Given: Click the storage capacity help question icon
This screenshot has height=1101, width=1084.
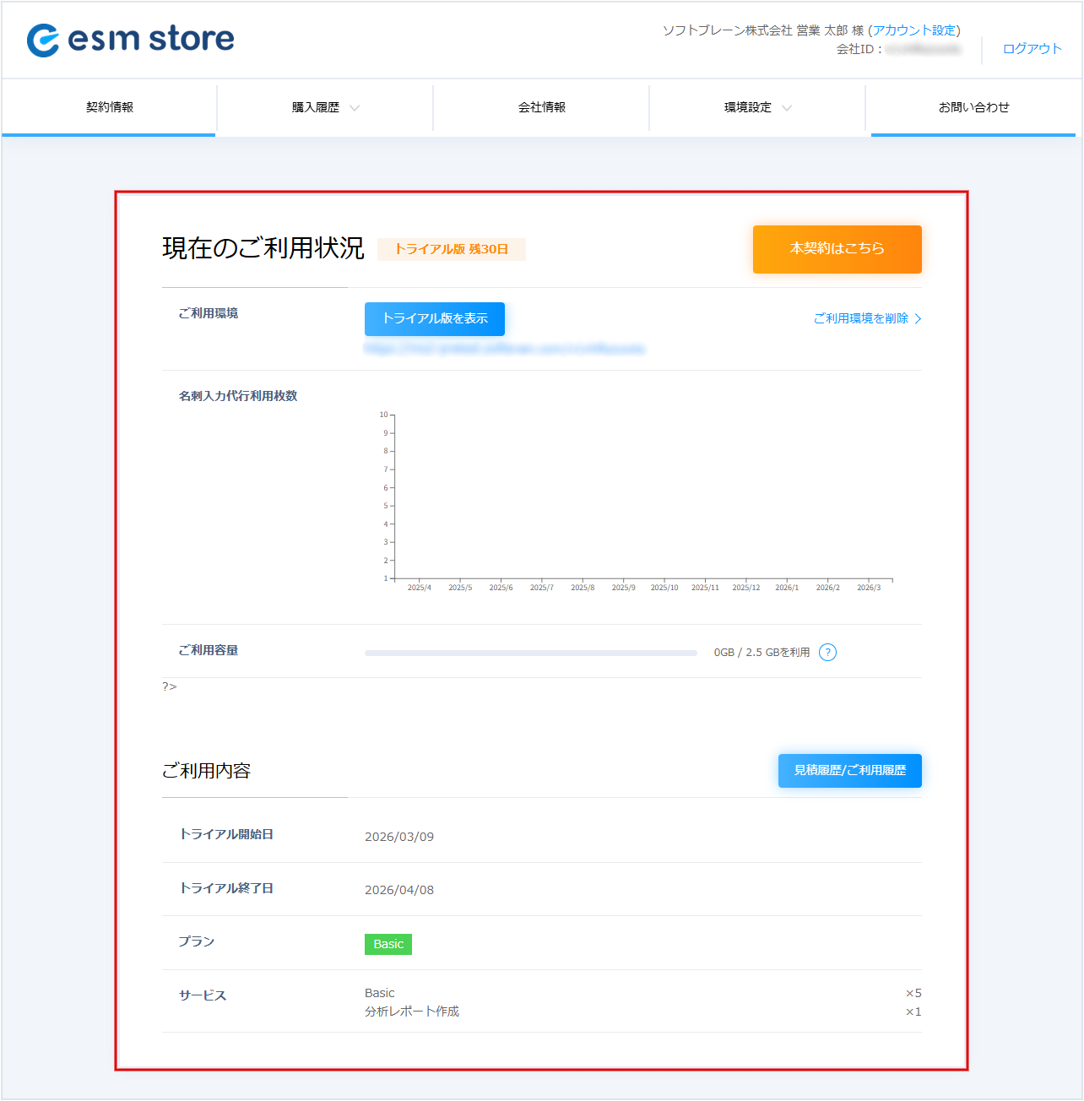Looking at the screenshot, I should [827, 652].
